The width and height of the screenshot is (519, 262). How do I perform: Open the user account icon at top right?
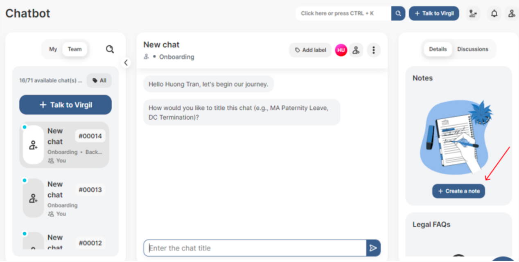pos(512,13)
